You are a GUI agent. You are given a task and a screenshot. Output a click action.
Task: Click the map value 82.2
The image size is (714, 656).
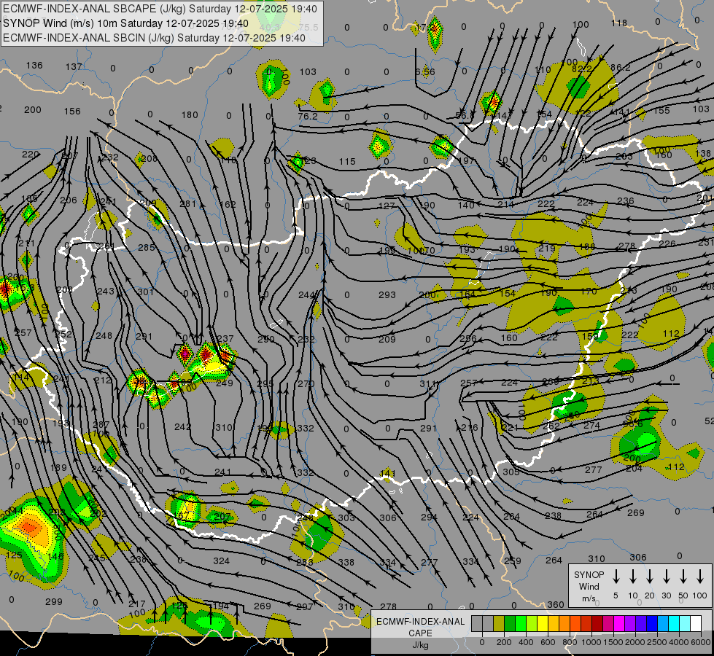(x=582, y=69)
